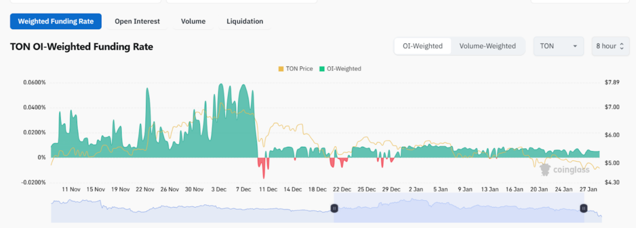
Task: Click the 7 Dec date label
Action: [x=243, y=189]
